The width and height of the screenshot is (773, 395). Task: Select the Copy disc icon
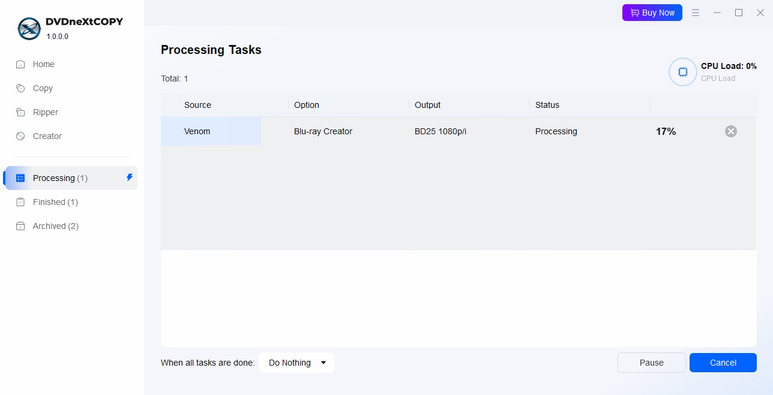[x=20, y=88]
